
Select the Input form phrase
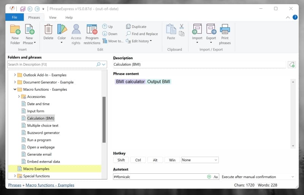(x=36, y=111)
